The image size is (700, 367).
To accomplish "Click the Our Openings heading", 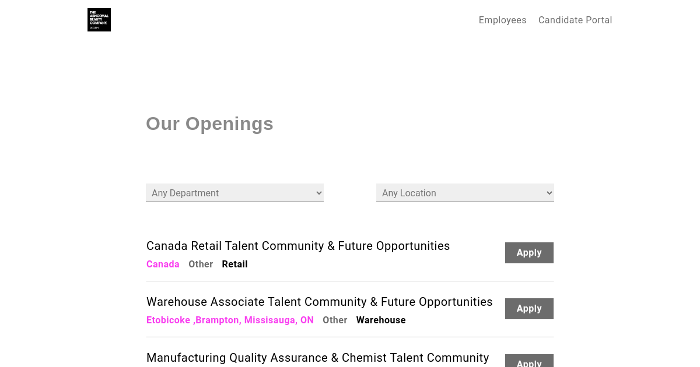I will 209,123.
